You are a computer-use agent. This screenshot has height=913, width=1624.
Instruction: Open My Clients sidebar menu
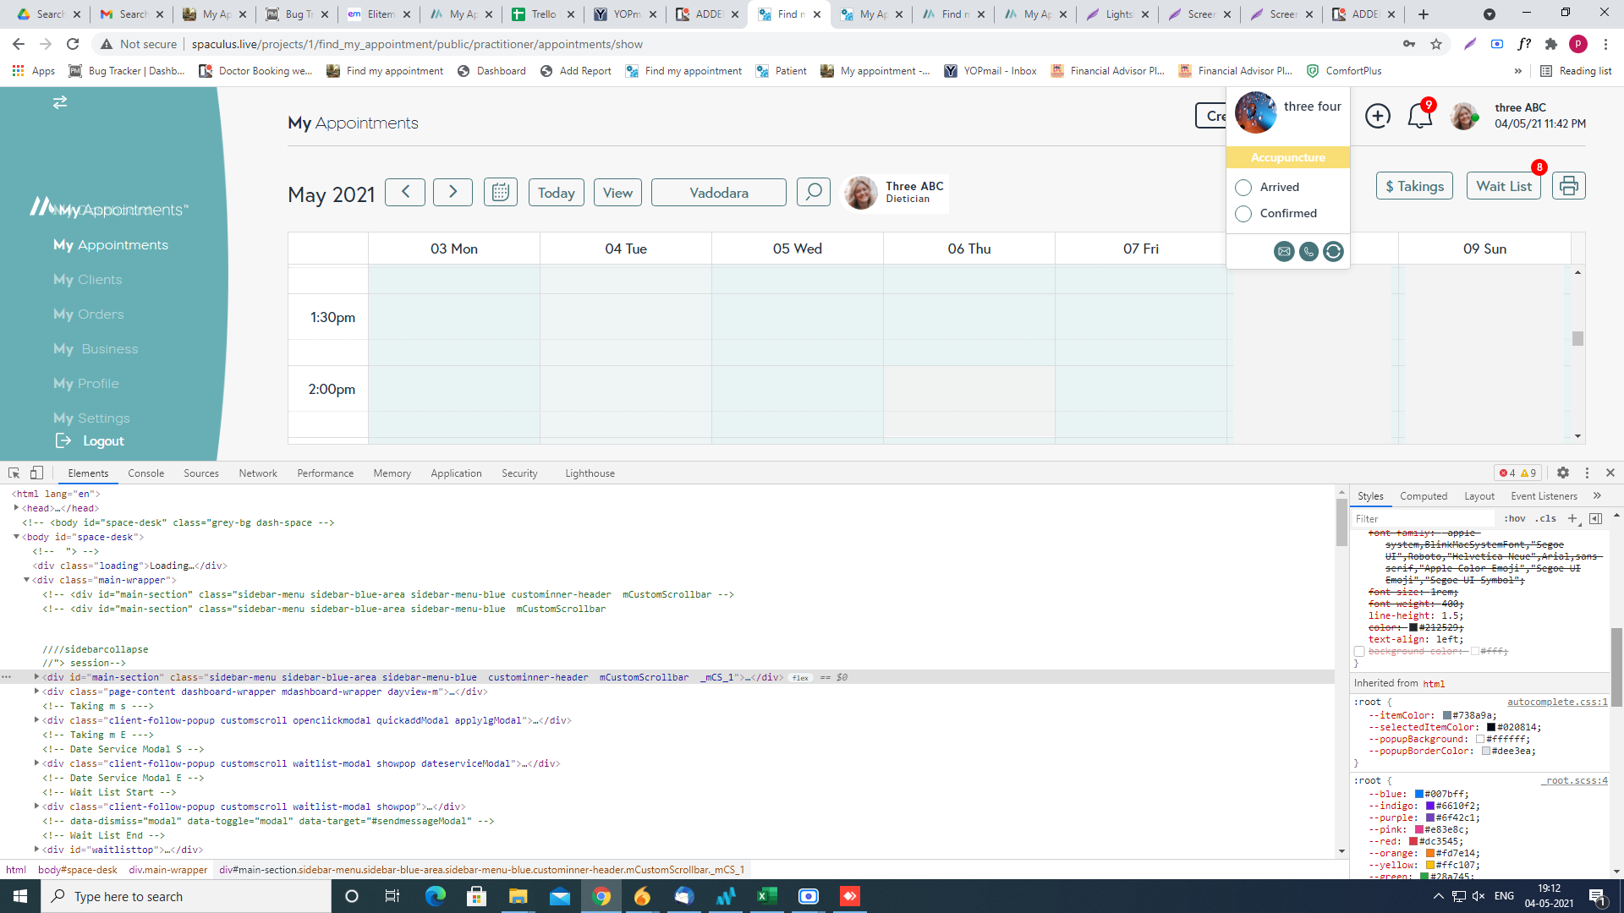[87, 279]
